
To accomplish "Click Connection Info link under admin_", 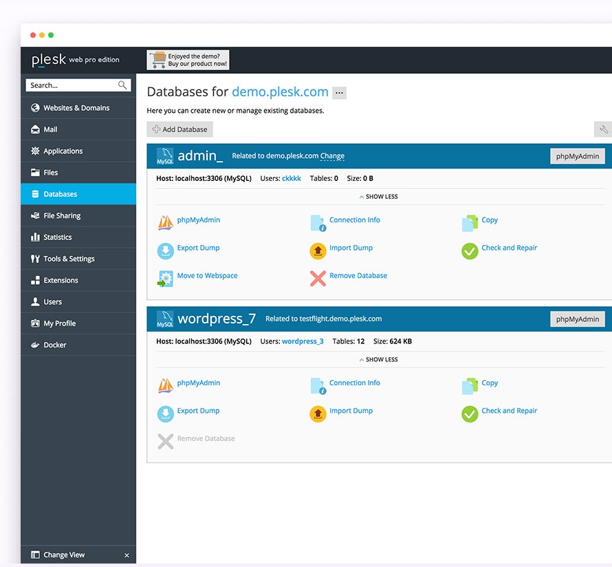I will 354,220.
